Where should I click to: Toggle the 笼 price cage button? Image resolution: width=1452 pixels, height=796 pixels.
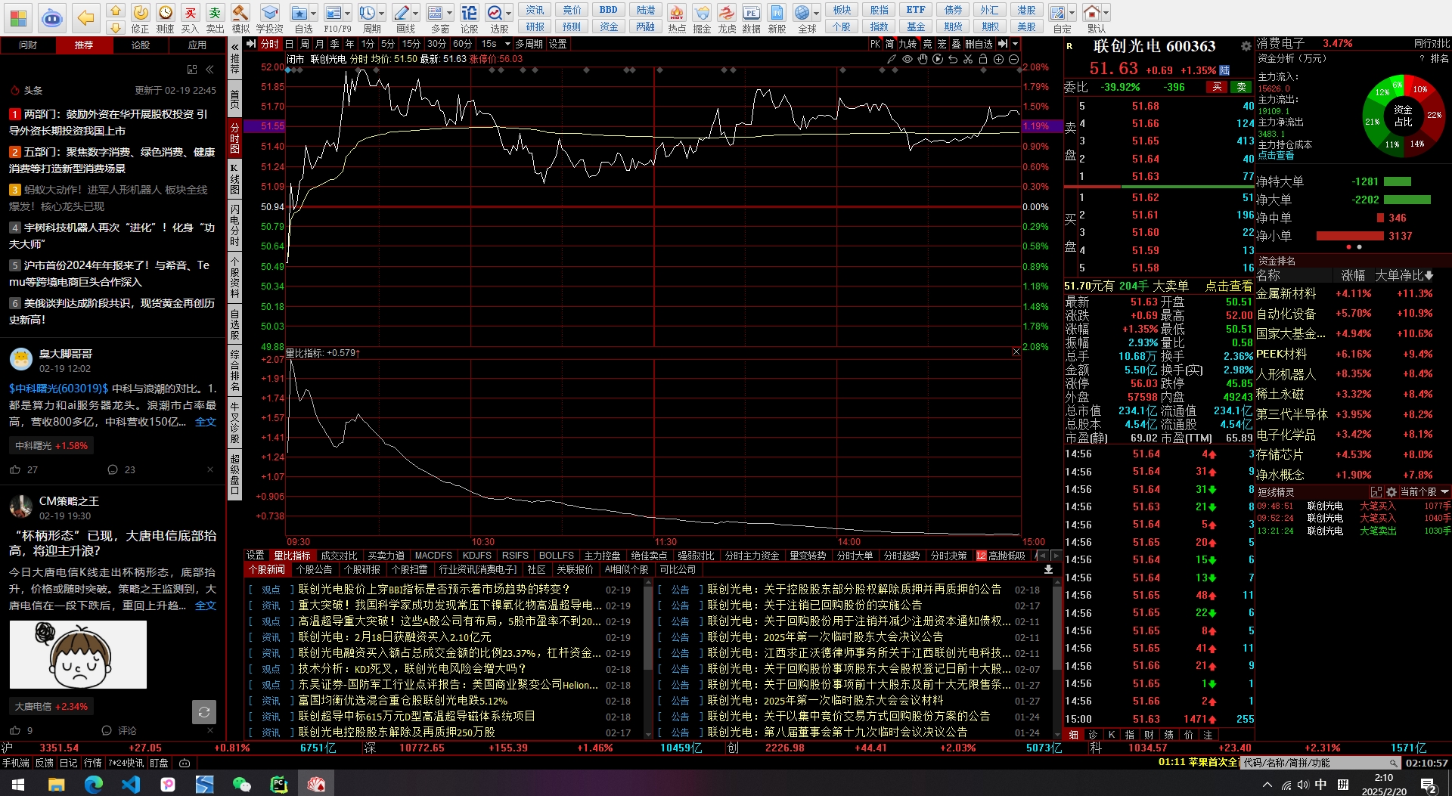tap(942, 44)
